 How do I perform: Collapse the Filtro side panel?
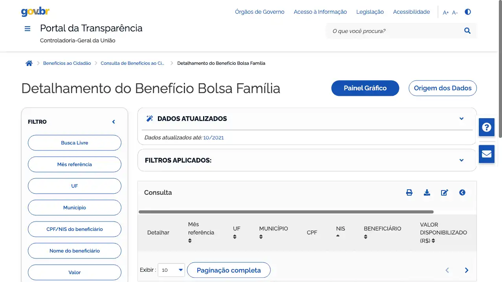tap(114, 122)
